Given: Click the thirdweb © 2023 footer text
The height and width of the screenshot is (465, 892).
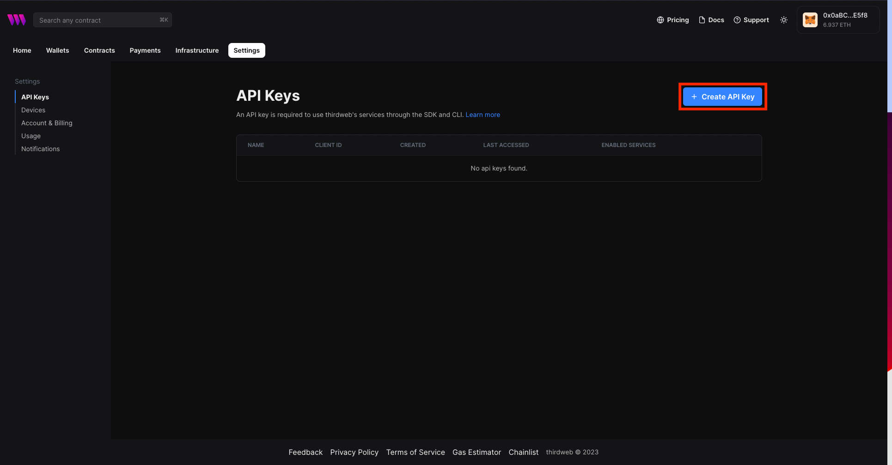Looking at the screenshot, I should (572, 452).
